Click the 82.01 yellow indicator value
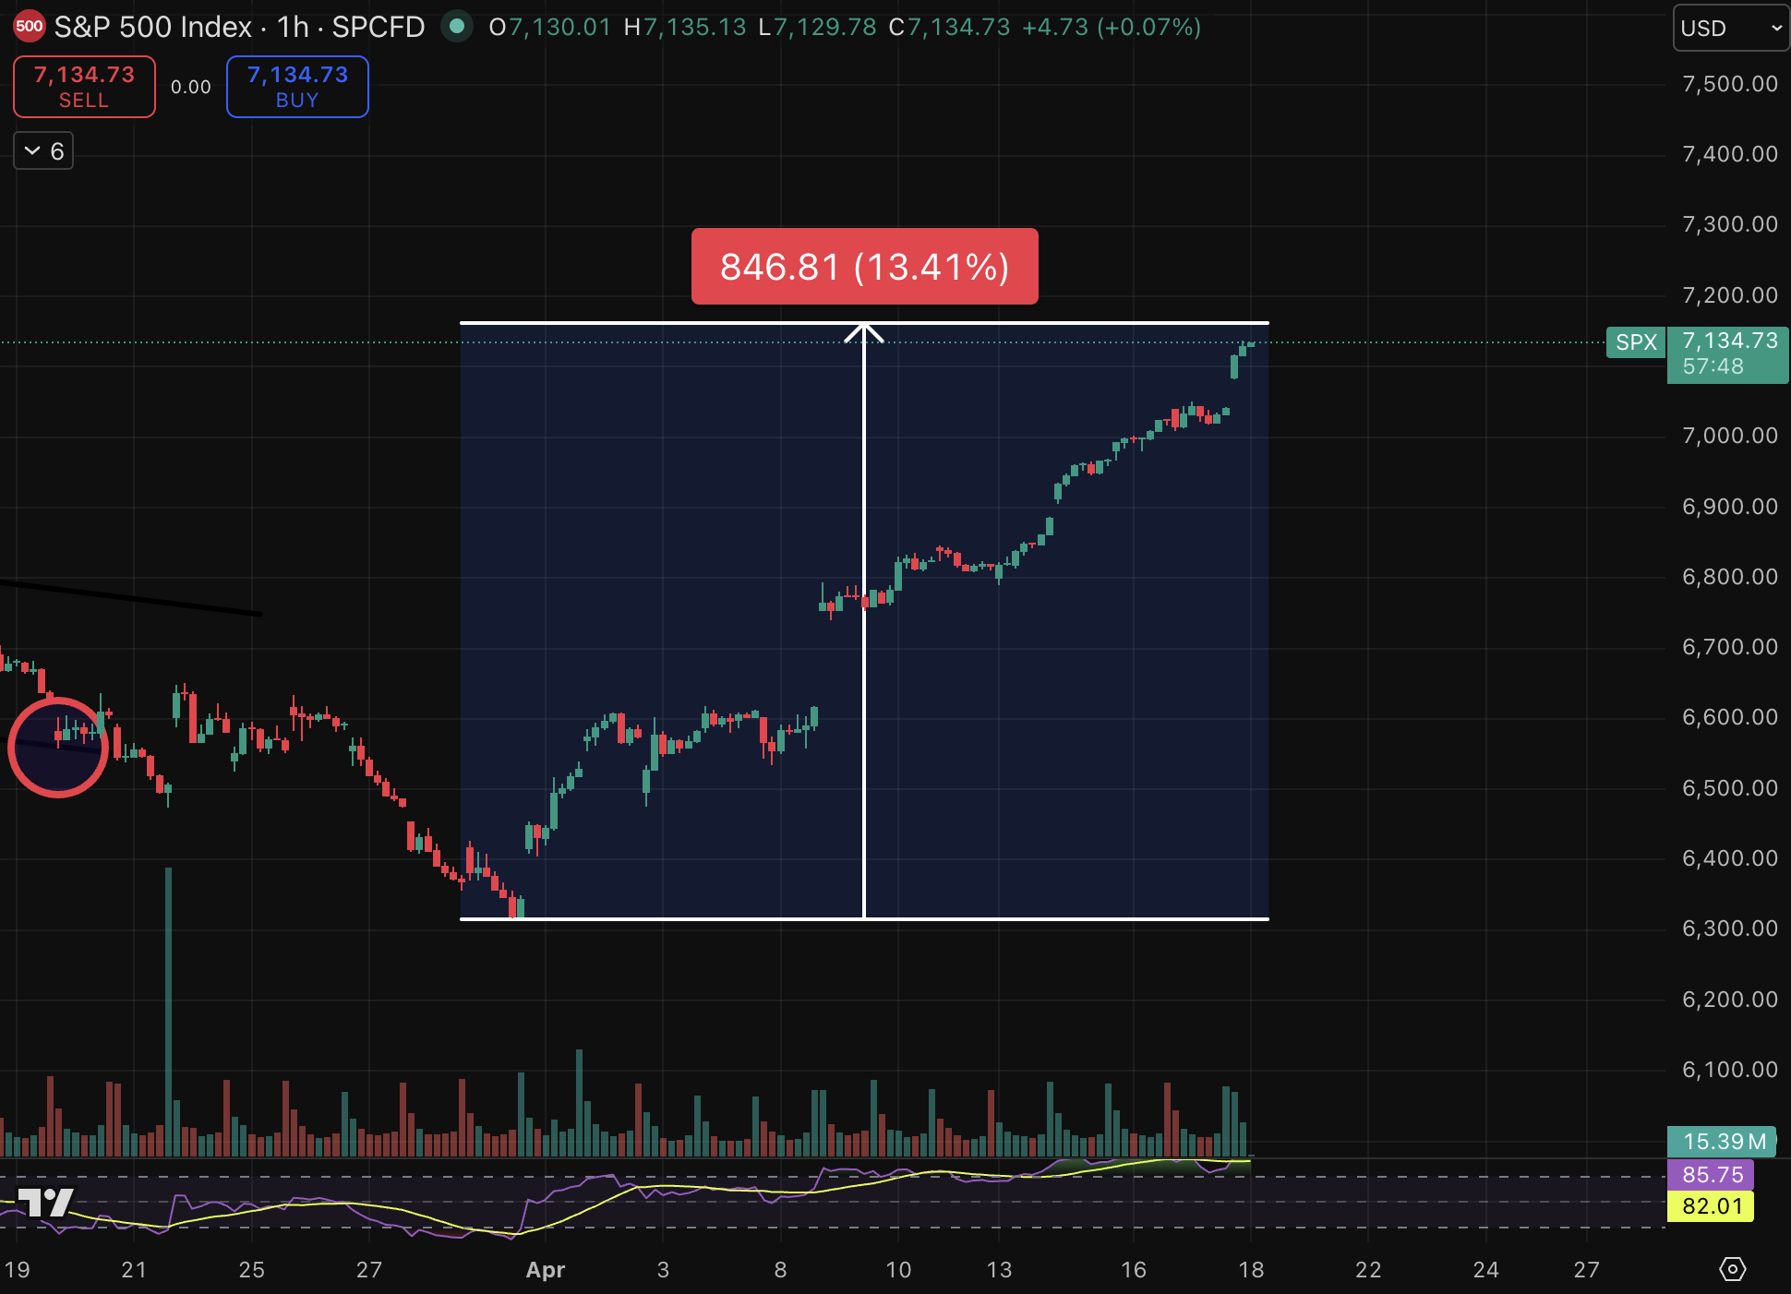 pos(1711,1206)
